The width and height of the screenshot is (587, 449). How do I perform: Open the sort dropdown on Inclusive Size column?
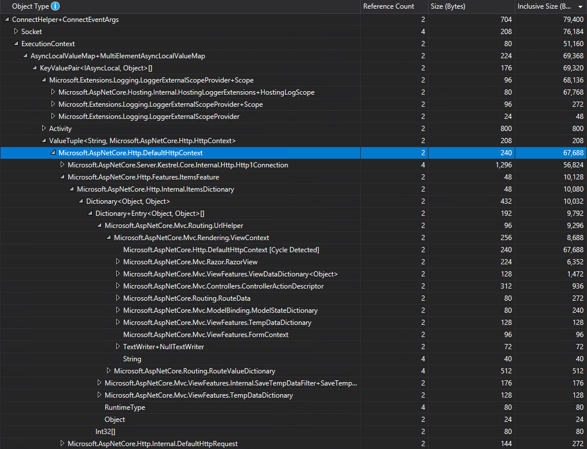[x=580, y=6]
